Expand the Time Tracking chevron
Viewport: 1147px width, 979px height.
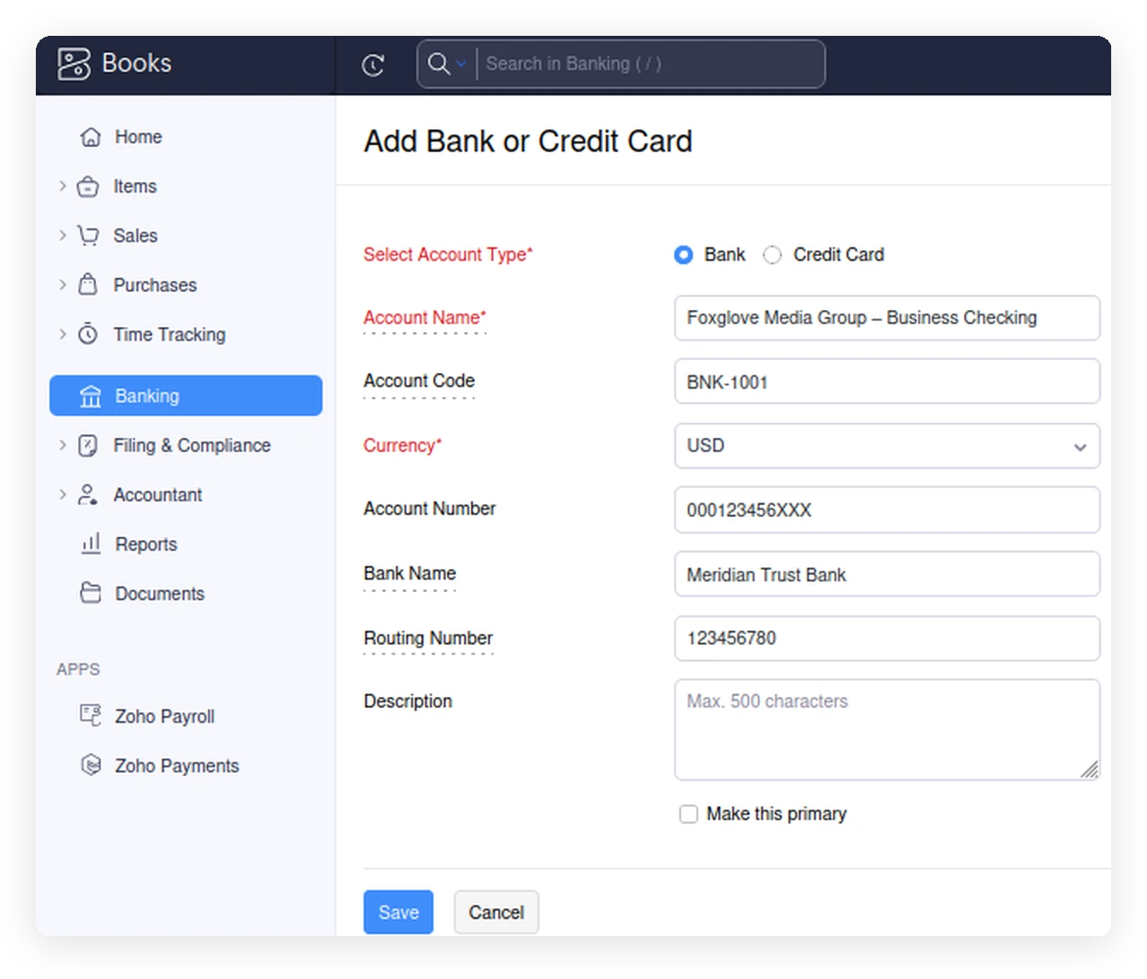coord(62,334)
